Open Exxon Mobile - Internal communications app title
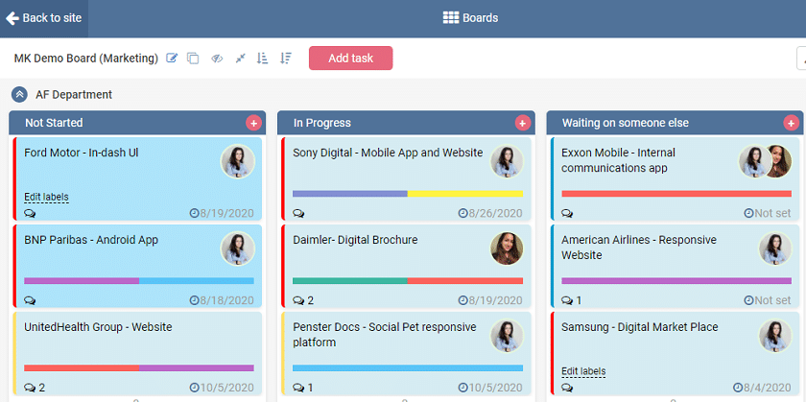Viewport: 806px width, 402px height. tap(618, 160)
